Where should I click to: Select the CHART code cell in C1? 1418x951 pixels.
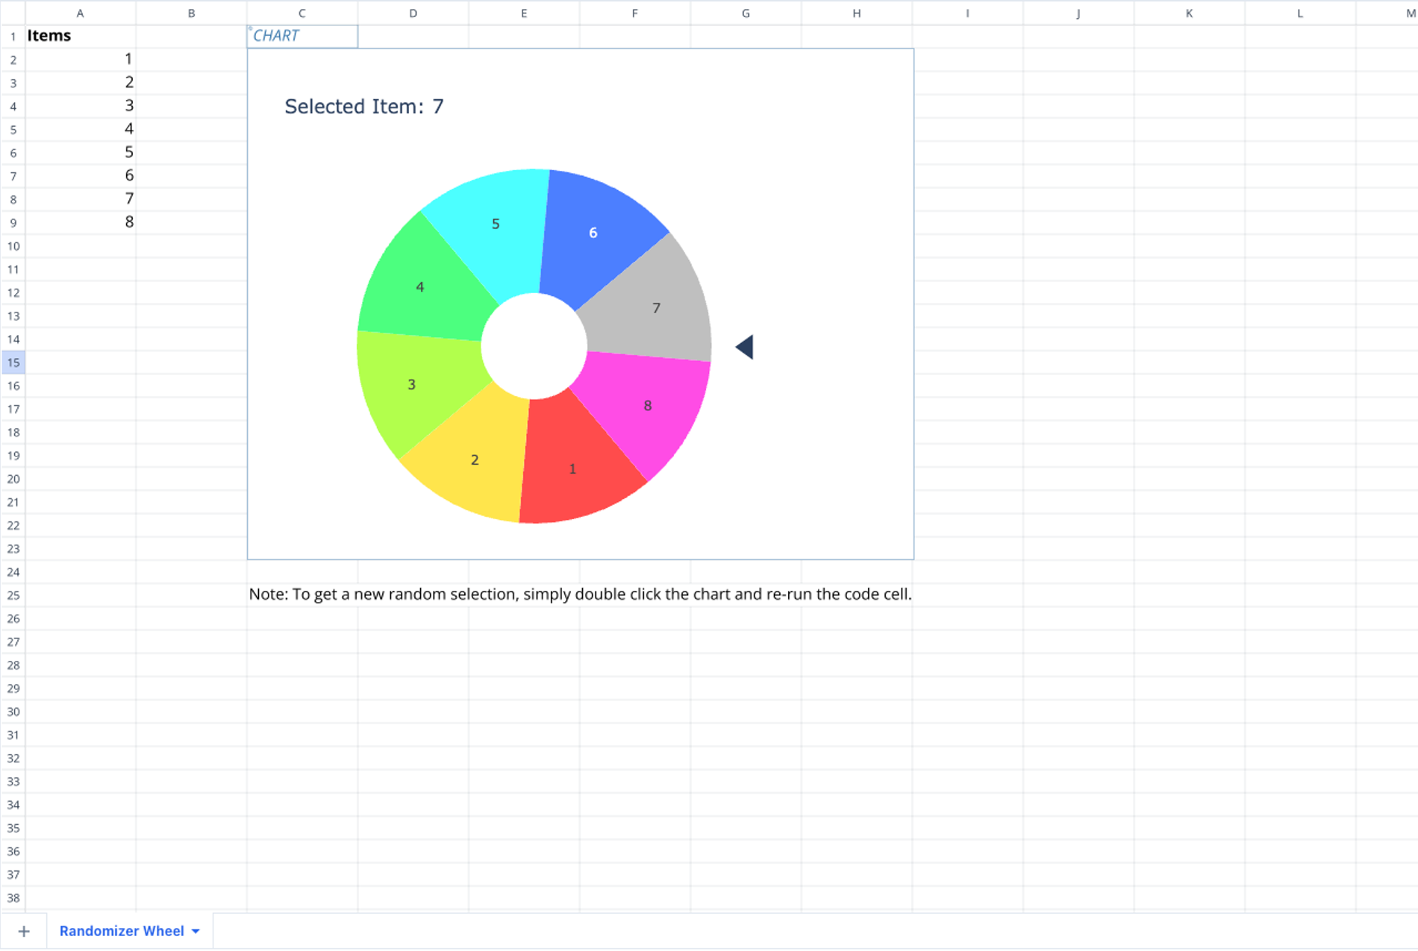302,36
